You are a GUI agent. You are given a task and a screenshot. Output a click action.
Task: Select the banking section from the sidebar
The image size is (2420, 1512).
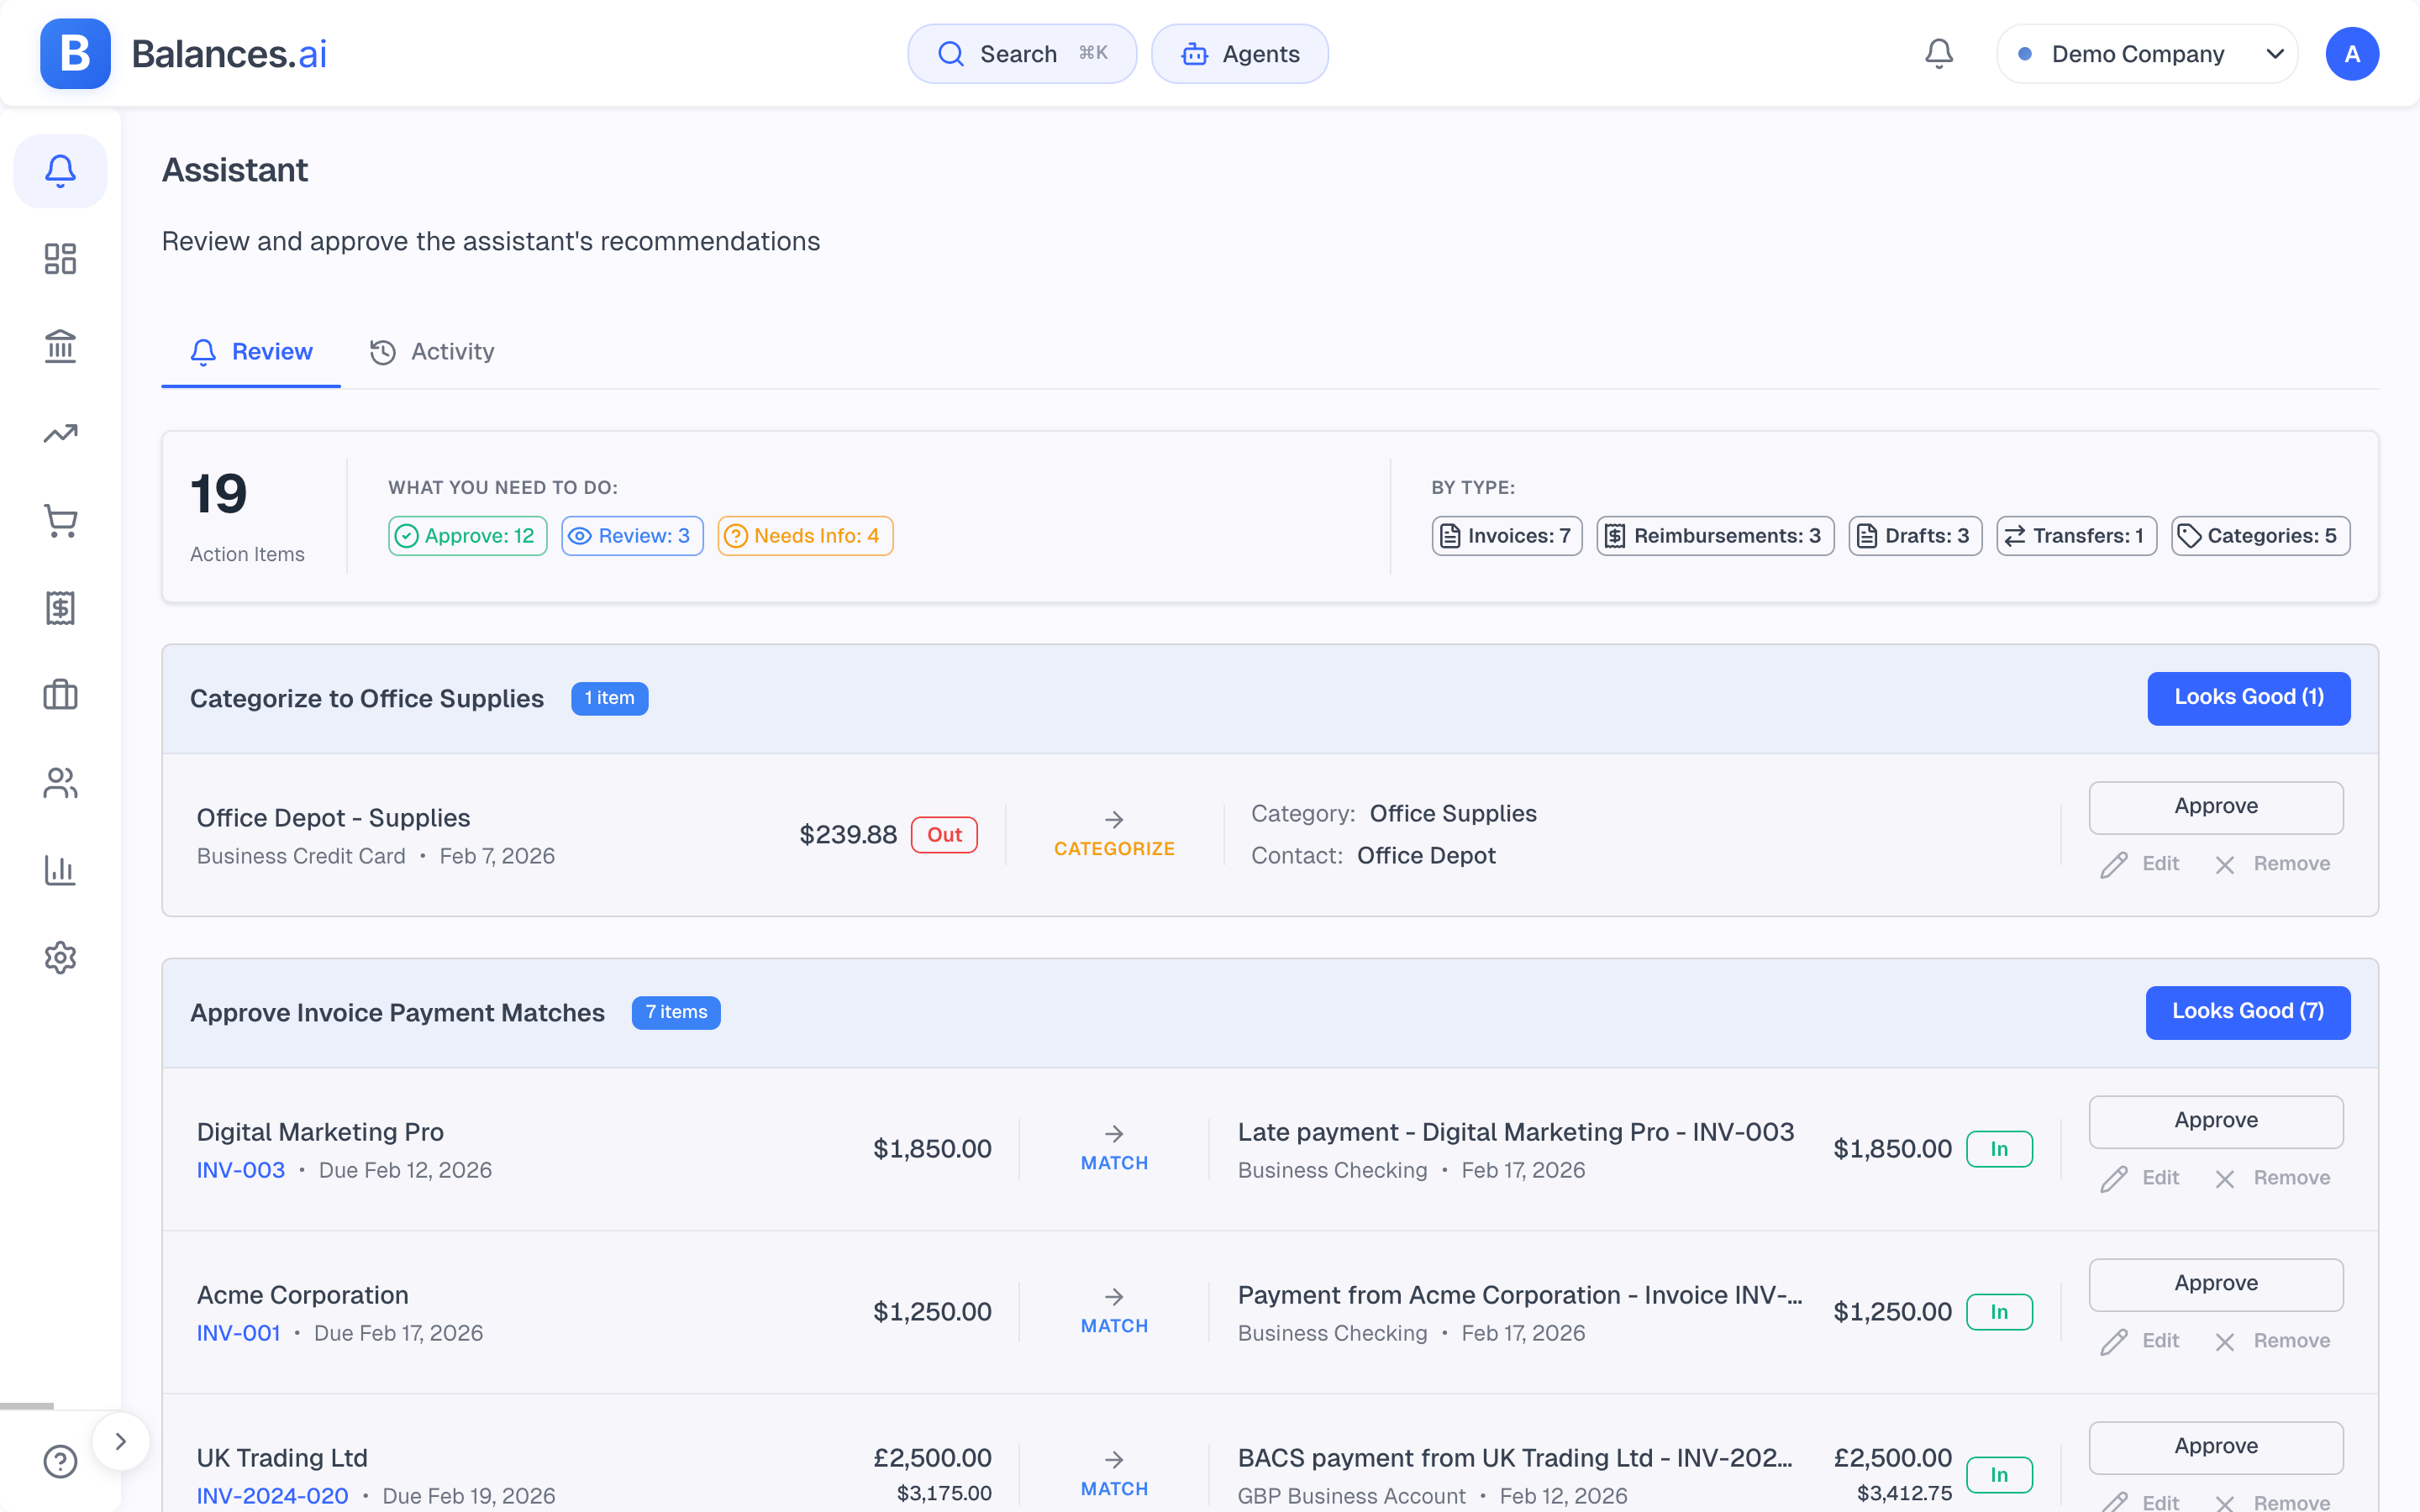pyautogui.click(x=60, y=345)
